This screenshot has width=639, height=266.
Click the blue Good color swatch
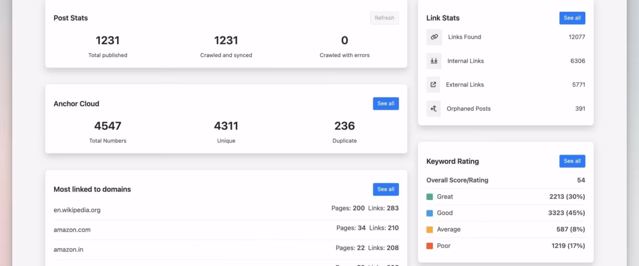pos(430,213)
